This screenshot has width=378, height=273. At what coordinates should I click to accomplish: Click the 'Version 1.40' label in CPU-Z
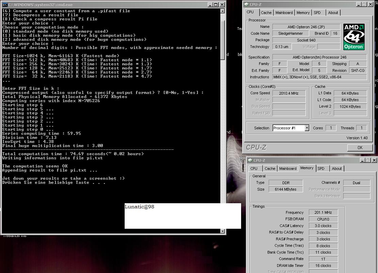click(357, 138)
